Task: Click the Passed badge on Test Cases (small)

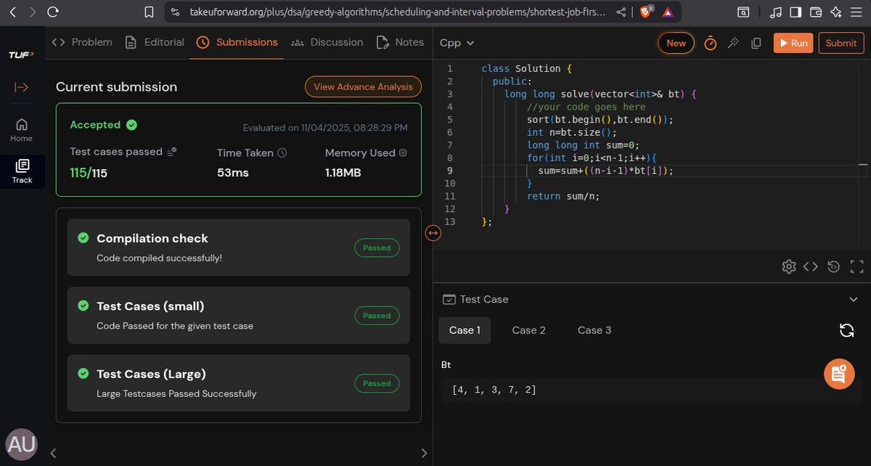Action: [x=377, y=316]
